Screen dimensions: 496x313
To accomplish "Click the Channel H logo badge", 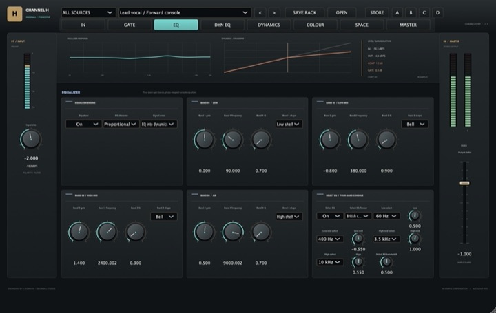I will (14, 14).
